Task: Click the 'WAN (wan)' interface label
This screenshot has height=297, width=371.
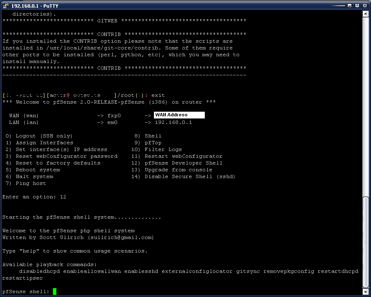Action: point(24,115)
